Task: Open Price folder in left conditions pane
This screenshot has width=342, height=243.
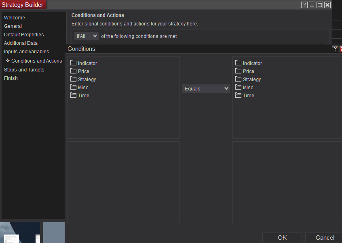Action: coord(80,71)
